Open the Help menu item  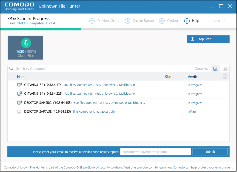coord(192,21)
